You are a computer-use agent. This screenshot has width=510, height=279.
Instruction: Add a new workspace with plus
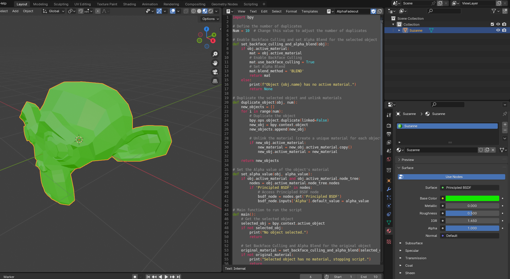click(264, 4)
